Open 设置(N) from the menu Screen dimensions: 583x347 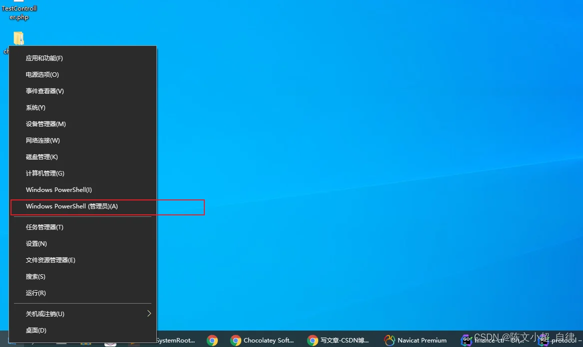click(x=82, y=244)
